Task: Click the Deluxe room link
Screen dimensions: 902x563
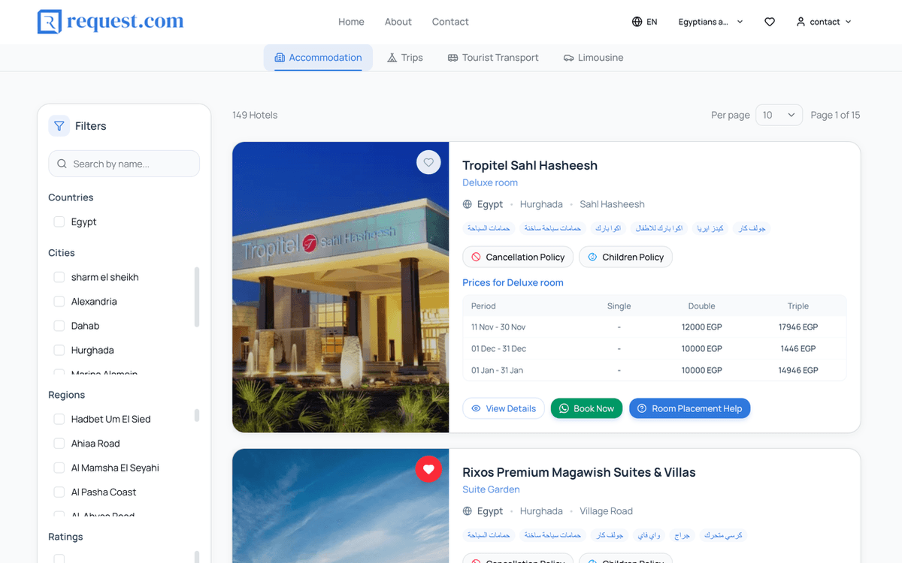Action: coord(490,182)
